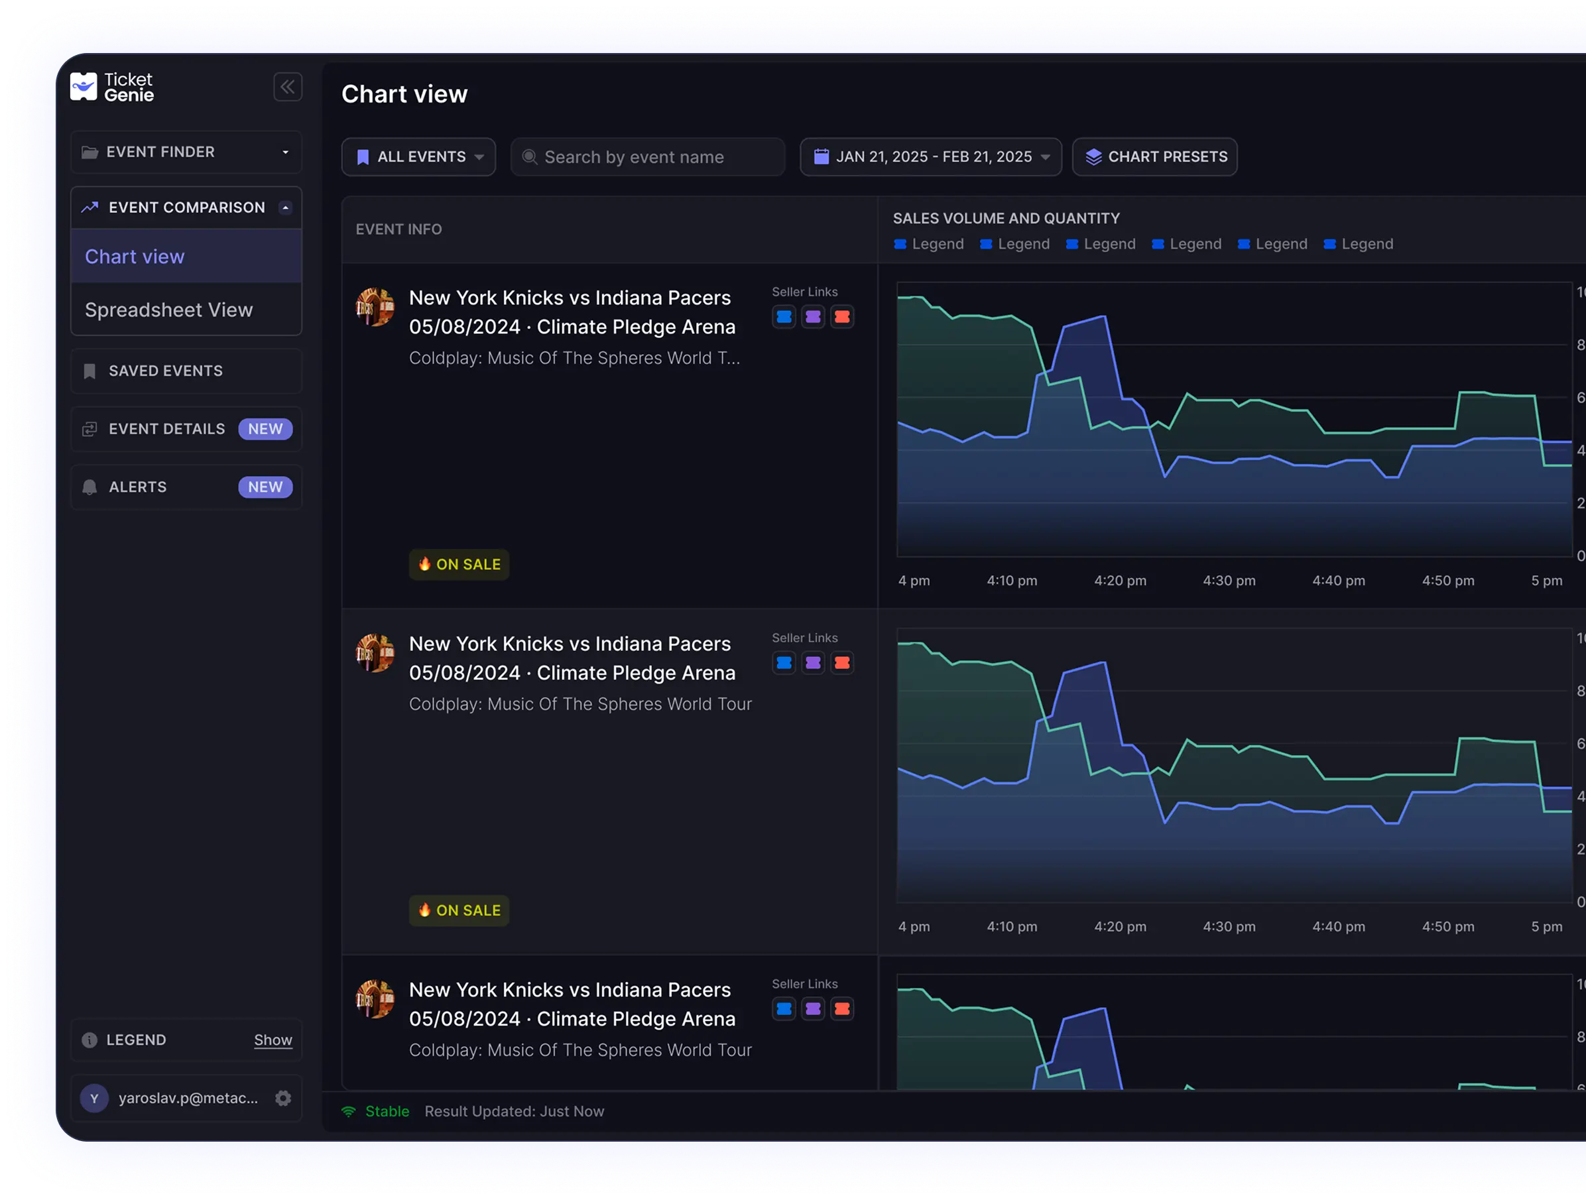
Task: Click first event's purple seller link icon
Action: [x=813, y=316]
